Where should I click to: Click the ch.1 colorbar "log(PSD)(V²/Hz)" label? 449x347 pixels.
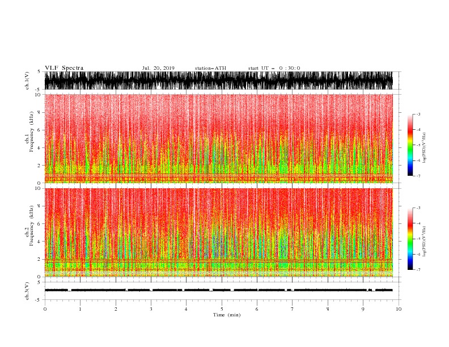pyautogui.click(x=424, y=148)
